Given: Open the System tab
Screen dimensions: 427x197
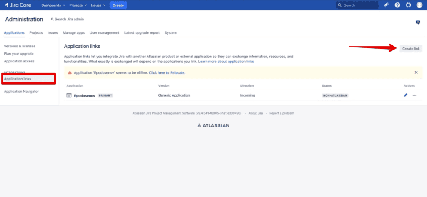Looking at the screenshot, I should coord(171,32).
